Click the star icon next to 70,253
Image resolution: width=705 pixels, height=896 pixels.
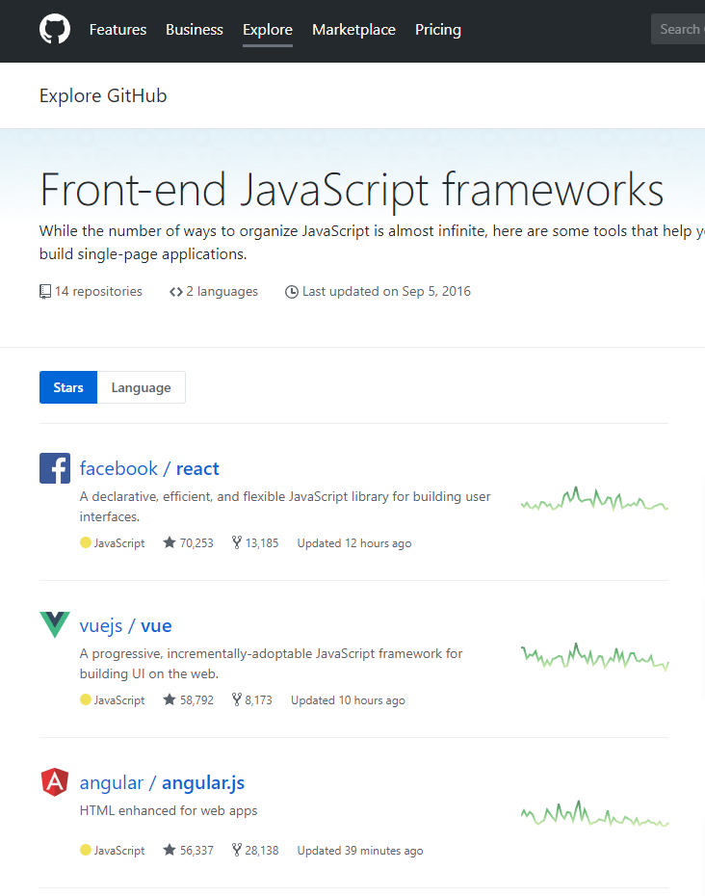170,542
